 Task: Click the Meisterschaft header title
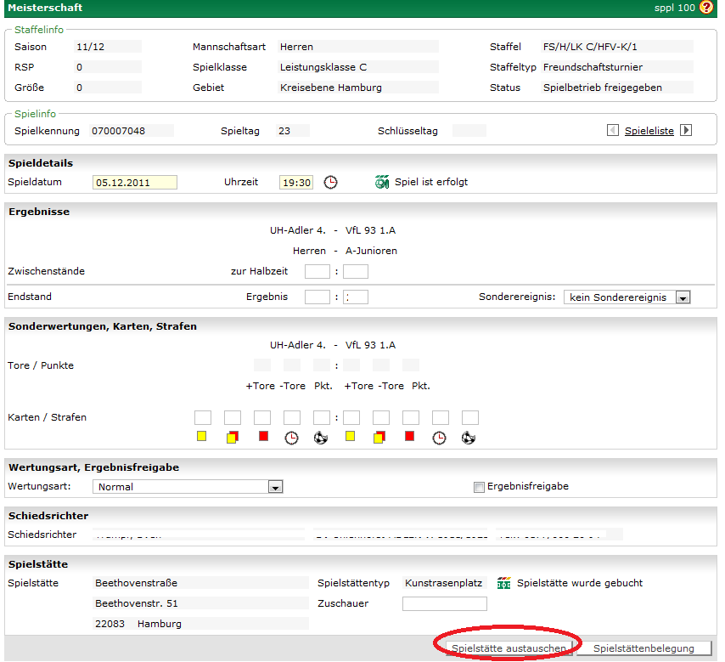pyautogui.click(x=45, y=8)
